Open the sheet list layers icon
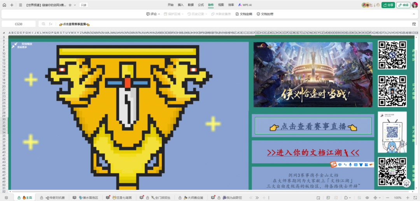This screenshot has width=420, height=201. coord(7,198)
